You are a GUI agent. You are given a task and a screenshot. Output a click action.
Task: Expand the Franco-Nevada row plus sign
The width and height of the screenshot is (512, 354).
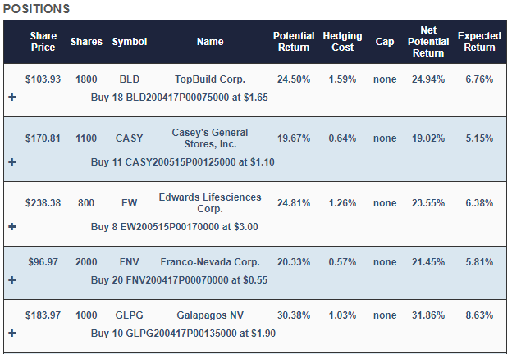click(x=11, y=279)
